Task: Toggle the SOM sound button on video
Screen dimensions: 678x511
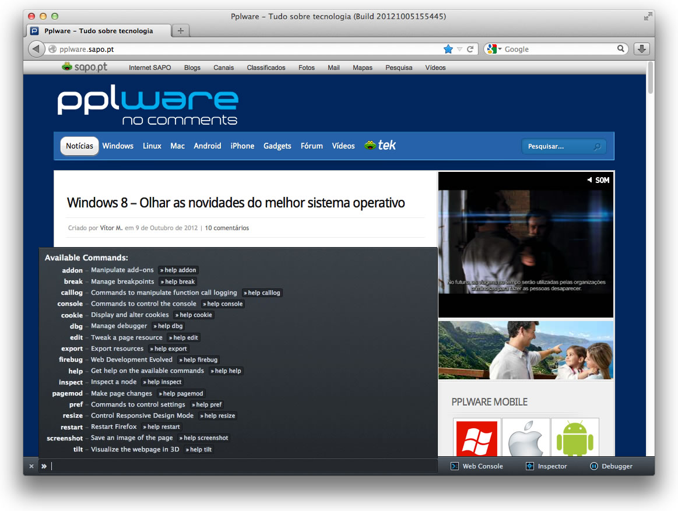Action: click(598, 180)
